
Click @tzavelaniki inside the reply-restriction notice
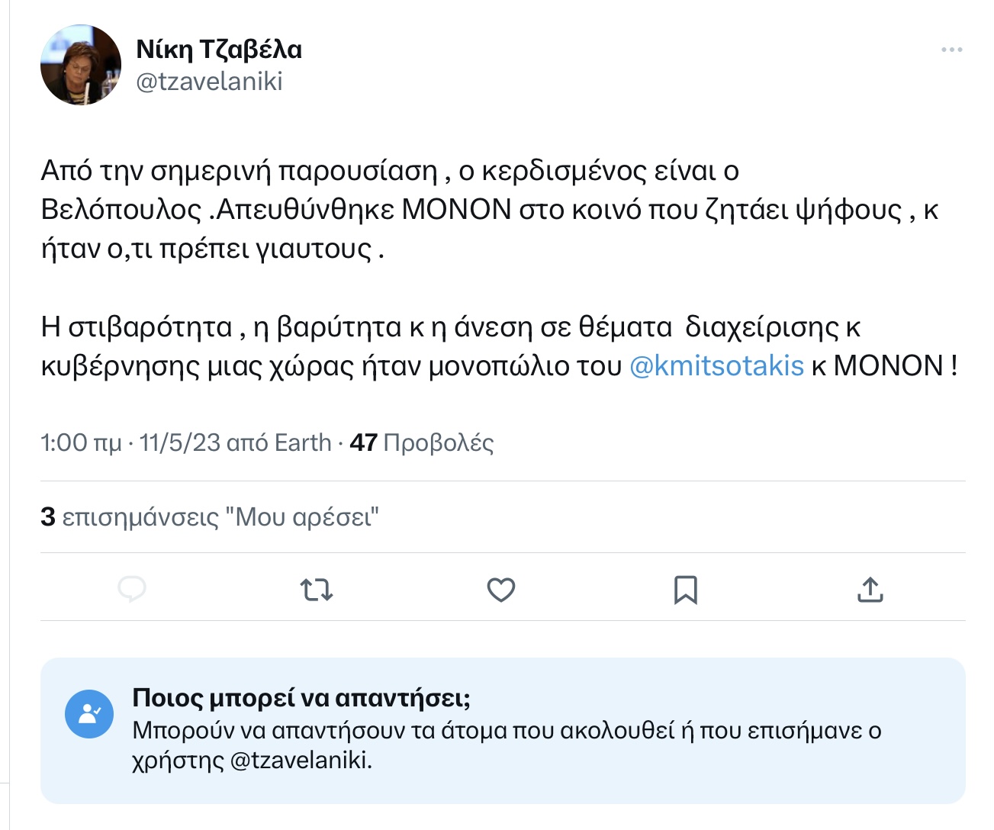click(300, 761)
